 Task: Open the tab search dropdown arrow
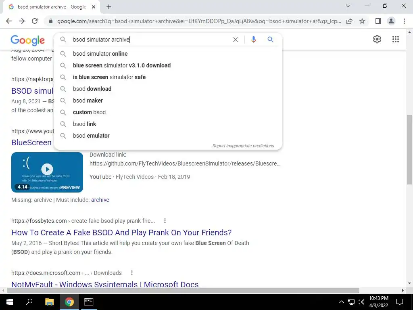point(348,6)
